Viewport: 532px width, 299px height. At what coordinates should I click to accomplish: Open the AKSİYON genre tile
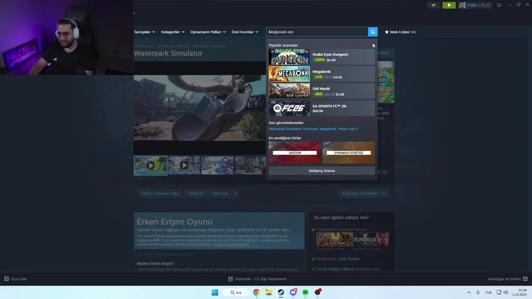[295, 152]
